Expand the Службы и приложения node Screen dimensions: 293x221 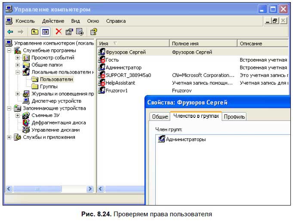9,138
